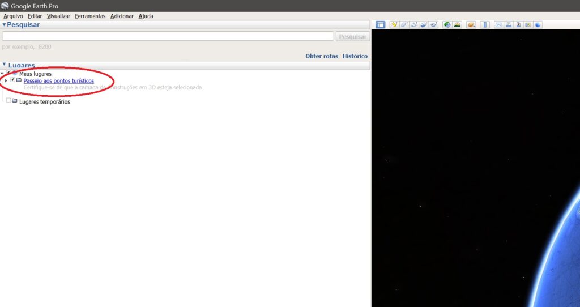Check the Lugares temporários checkbox

tap(8, 101)
